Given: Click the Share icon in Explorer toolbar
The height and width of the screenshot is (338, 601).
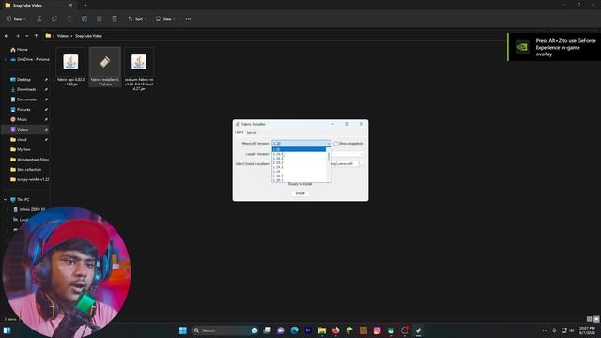Looking at the screenshot, I should point(100,19).
